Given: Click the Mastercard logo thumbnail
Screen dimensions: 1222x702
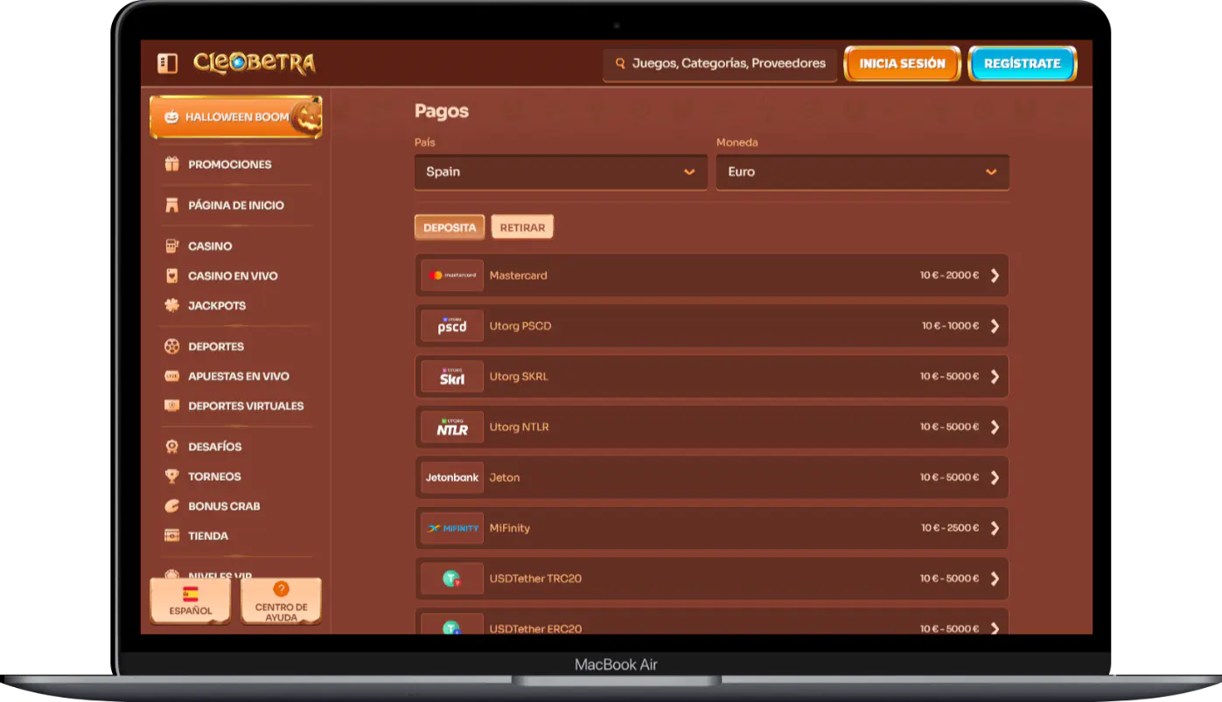Looking at the screenshot, I should click(452, 275).
